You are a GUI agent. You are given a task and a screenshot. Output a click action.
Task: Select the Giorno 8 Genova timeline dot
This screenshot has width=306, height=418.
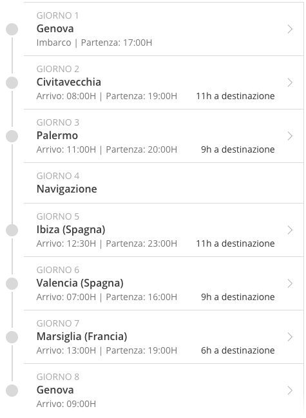click(x=12, y=390)
